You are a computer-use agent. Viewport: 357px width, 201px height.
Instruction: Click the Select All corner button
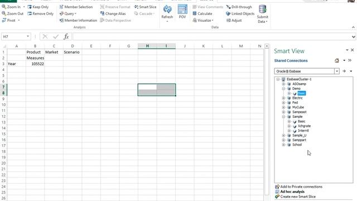click(4, 46)
